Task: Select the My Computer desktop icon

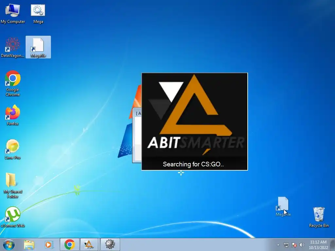Action: (x=13, y=13)
